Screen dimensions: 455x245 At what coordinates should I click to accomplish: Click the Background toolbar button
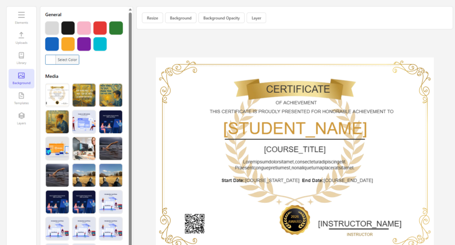tap(180, 18)
